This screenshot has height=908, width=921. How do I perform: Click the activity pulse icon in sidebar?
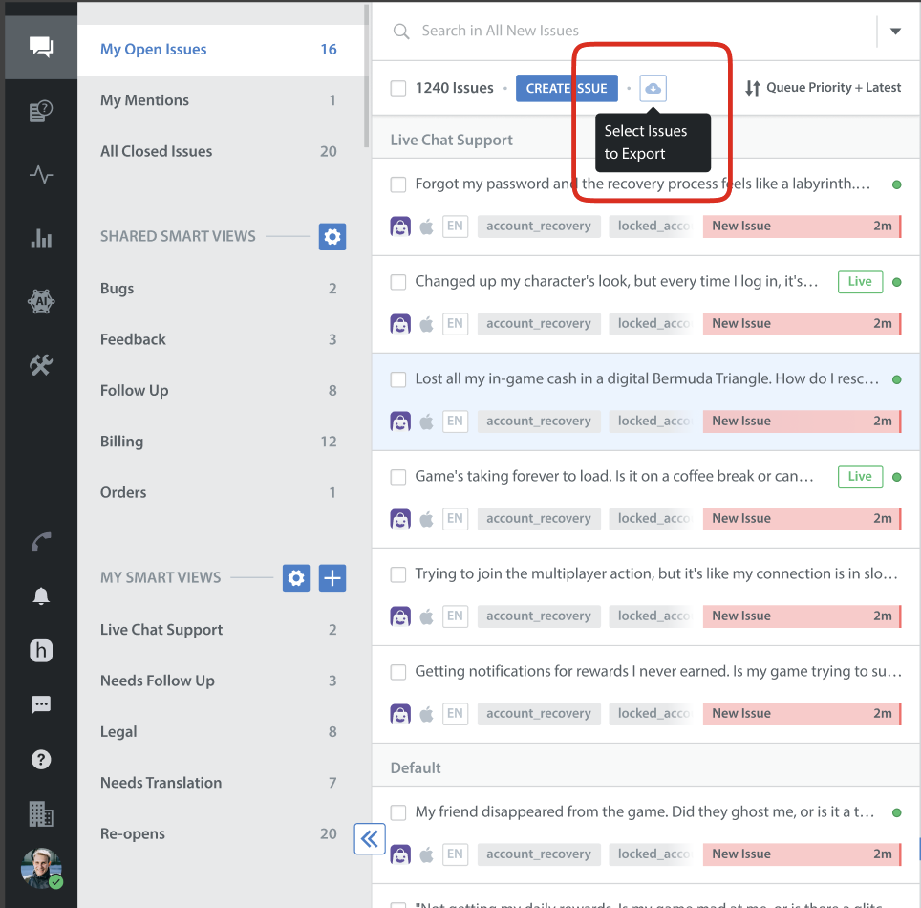point(40,175)
